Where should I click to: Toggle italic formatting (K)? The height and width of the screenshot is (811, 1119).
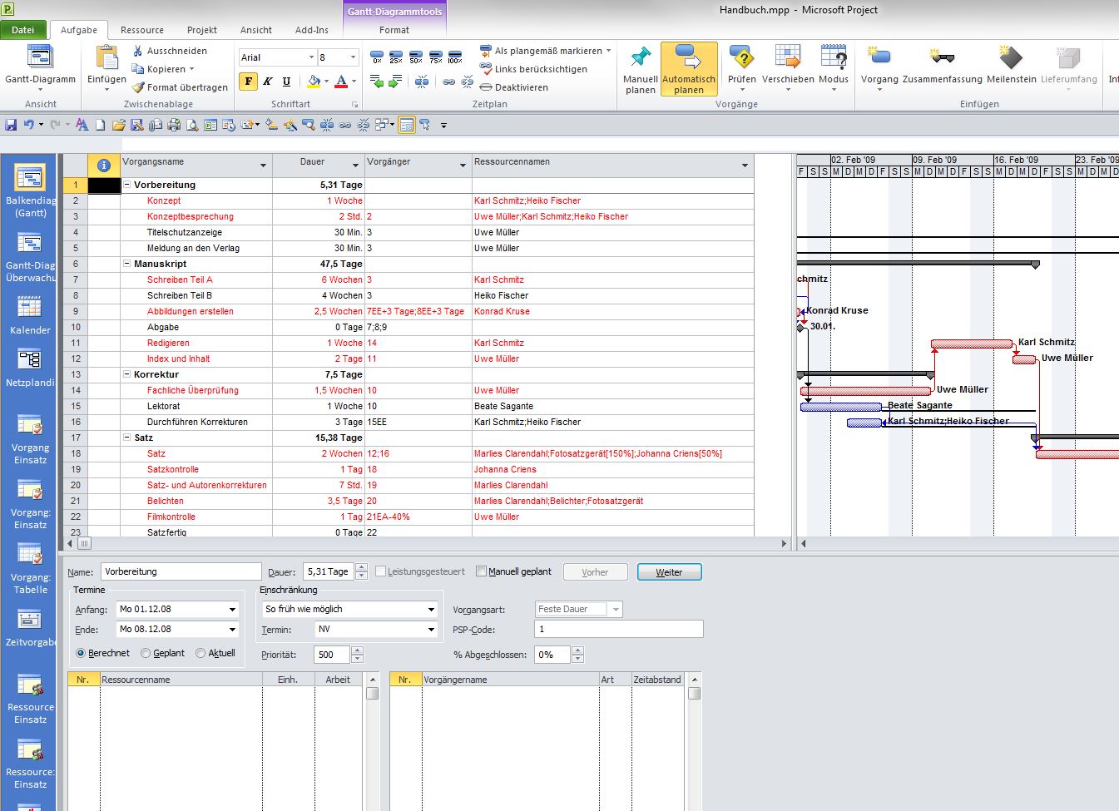[x=267, y=82]
